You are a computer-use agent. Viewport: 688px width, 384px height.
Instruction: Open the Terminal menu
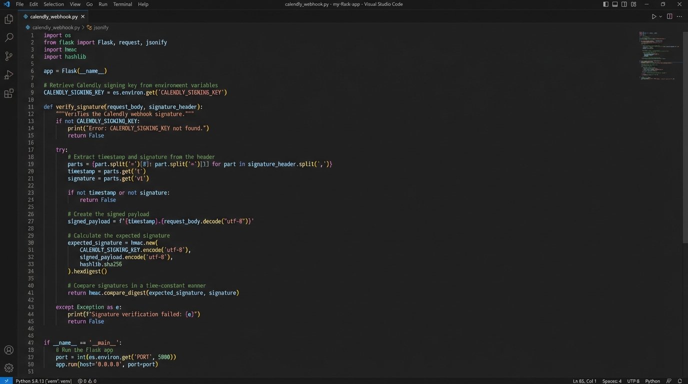tap(122, 4)
